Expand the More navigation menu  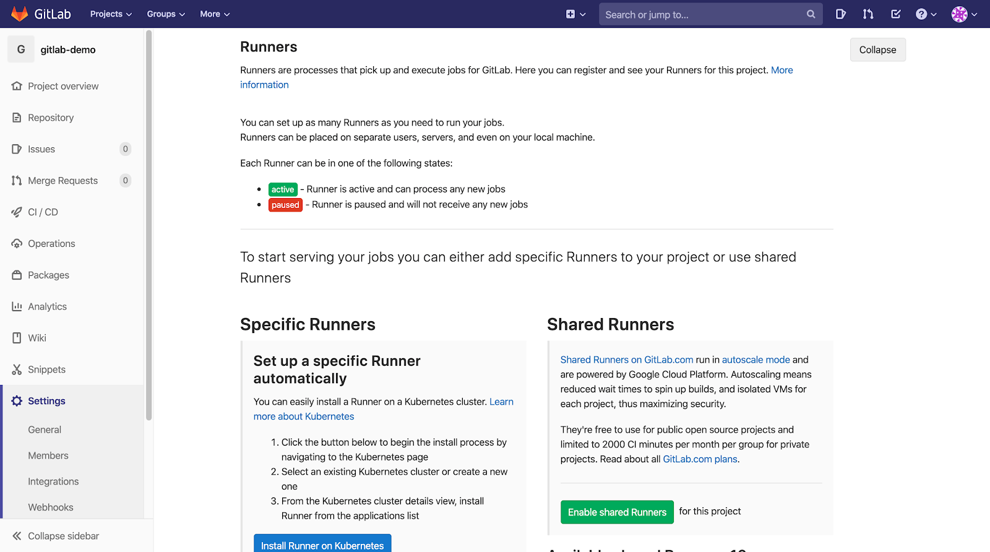[x=215, y=14]
